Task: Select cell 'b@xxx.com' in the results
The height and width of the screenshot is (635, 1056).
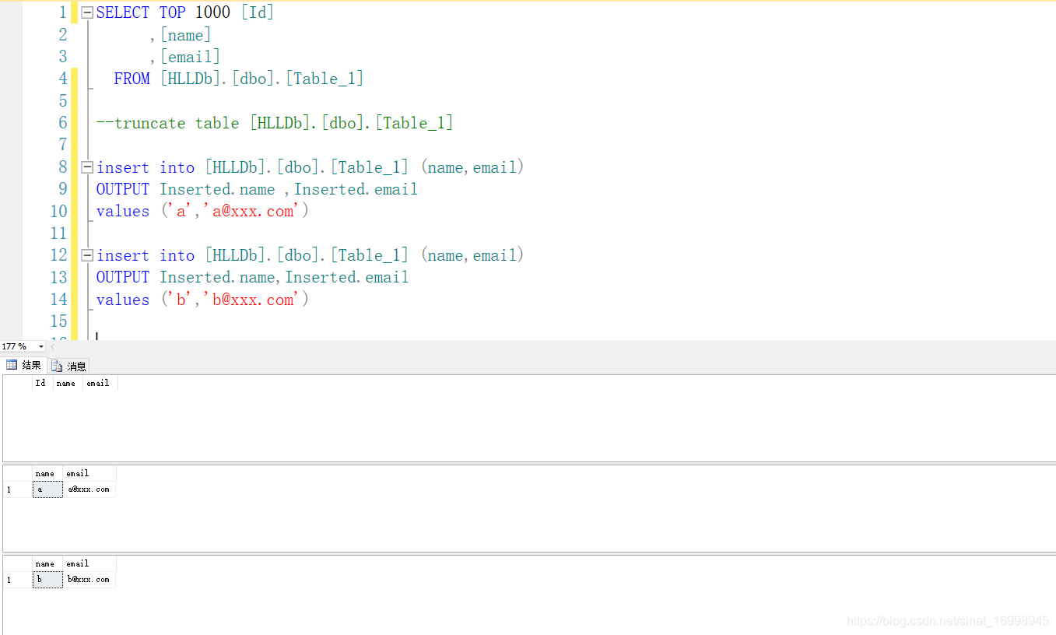Action: pyautogui.click(x=89, y=580)
